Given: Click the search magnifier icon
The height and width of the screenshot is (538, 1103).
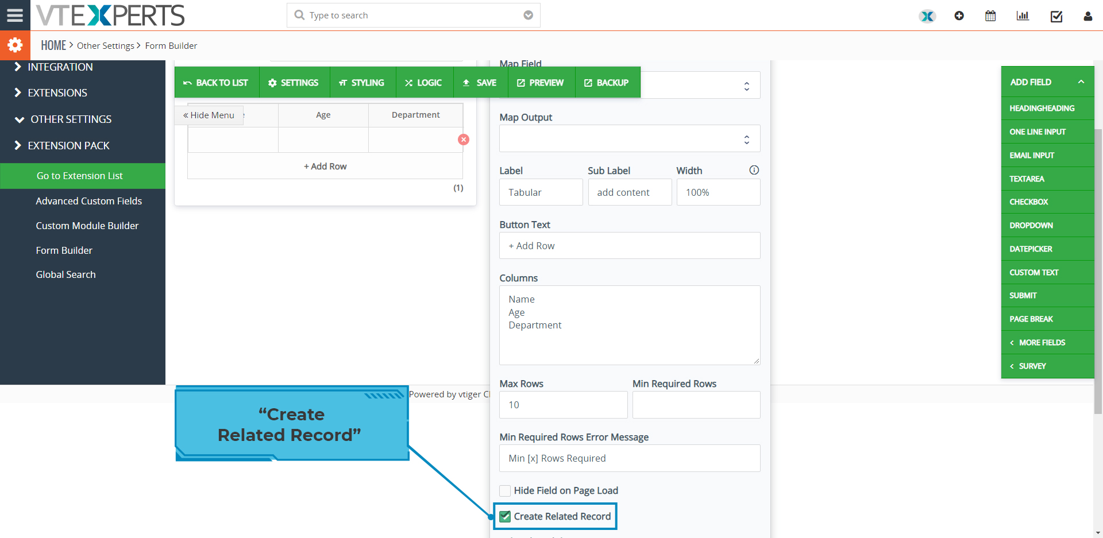Looking at the screenshot, I should click(x=299, y=15).
